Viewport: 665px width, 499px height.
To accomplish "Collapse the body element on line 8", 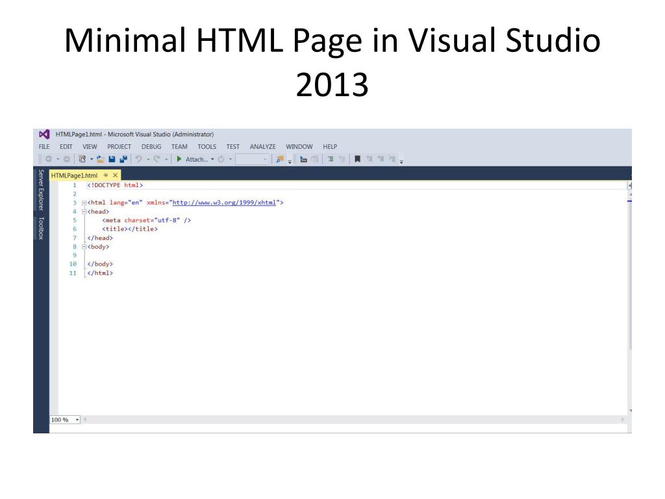I will (84, 246).
